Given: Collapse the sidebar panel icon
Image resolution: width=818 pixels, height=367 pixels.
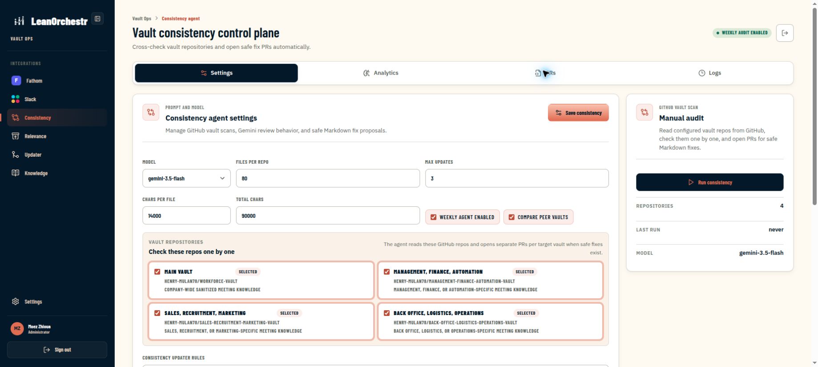Looking at the screenshot, I should [97, 19].
